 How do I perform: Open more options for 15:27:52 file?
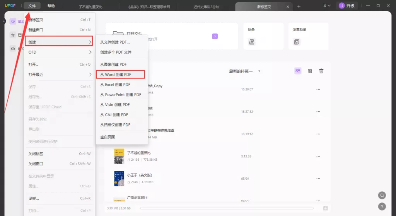(318, 112)
